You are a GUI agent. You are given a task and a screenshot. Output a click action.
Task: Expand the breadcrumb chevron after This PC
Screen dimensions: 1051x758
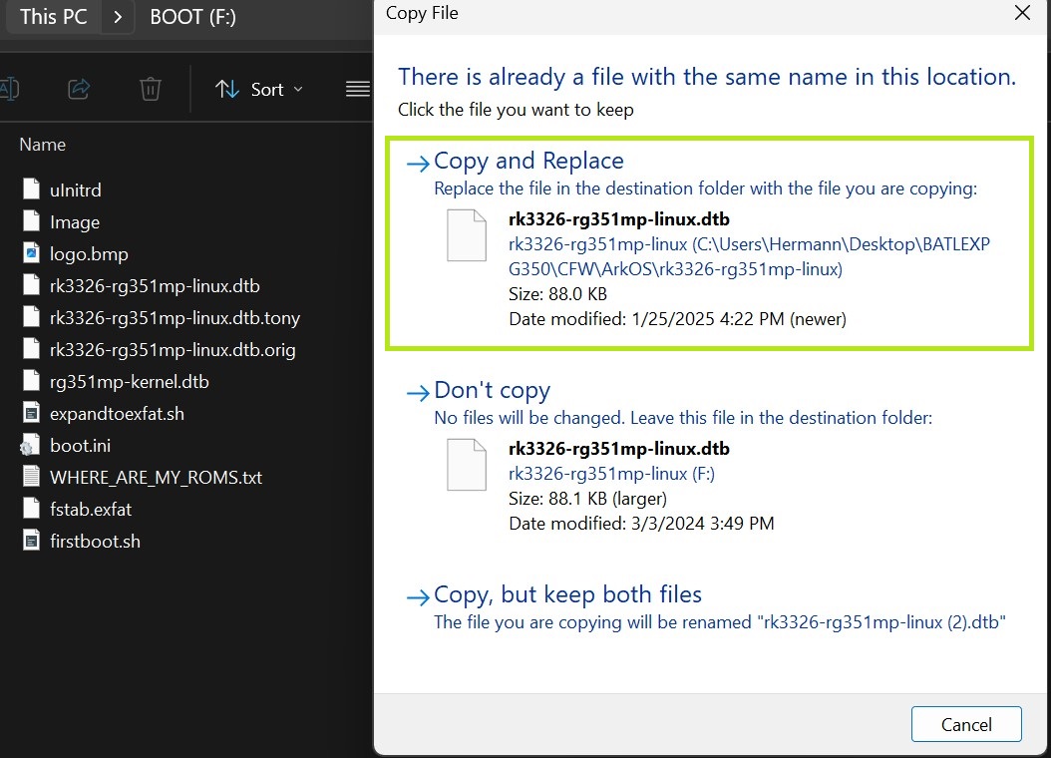click(x=118, y=17)
